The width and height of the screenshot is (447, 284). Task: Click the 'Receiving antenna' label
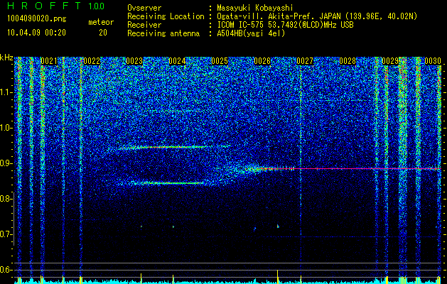coord(163,33)
